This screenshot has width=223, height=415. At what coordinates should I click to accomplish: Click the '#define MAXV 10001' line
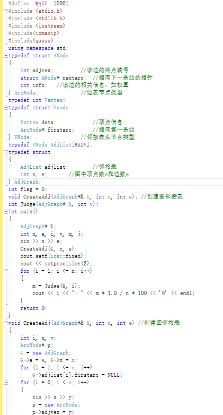click(x=38, y=4)
